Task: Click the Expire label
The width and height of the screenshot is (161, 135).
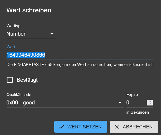Action: tap(132, 95)
